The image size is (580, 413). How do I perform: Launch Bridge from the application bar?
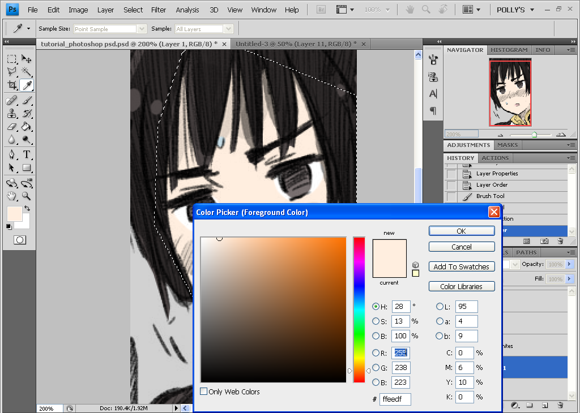click(321, 10)
